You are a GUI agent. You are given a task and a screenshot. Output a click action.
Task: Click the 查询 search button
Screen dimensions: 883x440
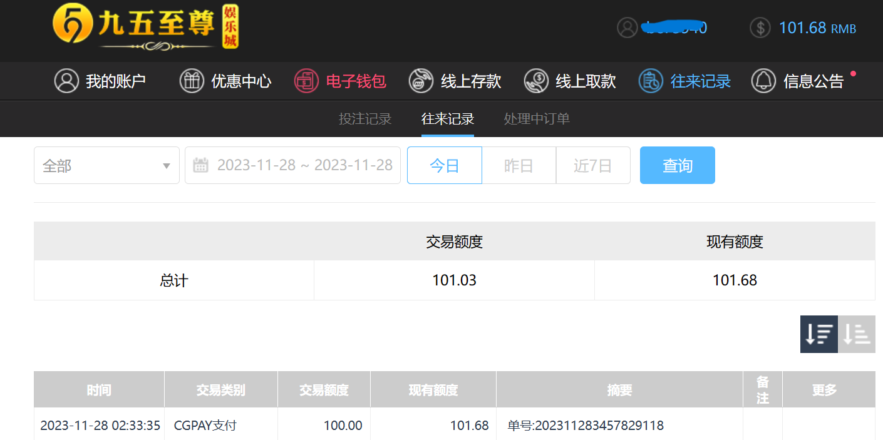[678, 165]
